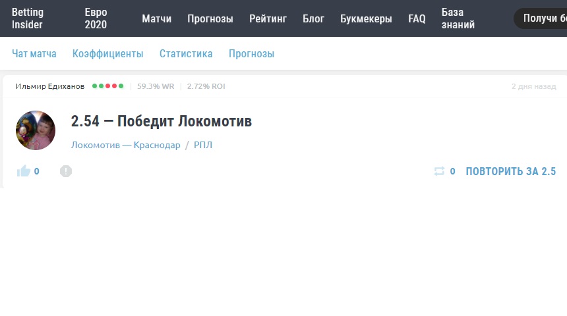Image resolution: width=567 pixels, height=316 pixels.
Task: Open the FAQ page
Action: 417,19
